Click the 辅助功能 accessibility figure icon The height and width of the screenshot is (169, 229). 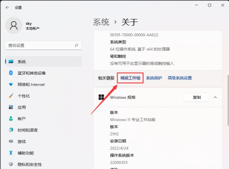click(11, 153)
